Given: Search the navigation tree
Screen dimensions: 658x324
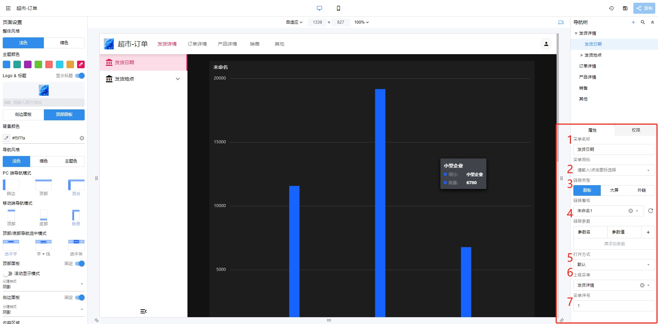Looking at the screenshot, I should [x=643, y=22].
